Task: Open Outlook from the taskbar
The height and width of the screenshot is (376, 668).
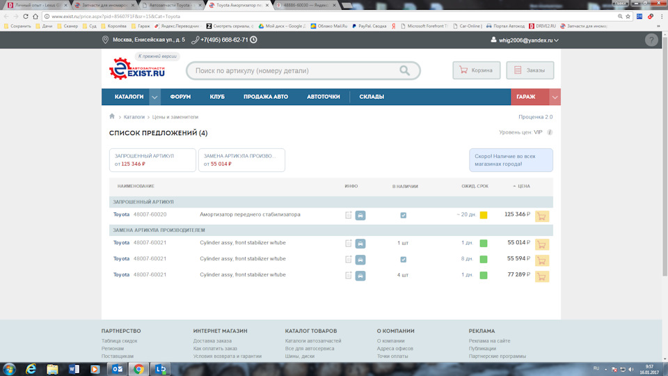Action: coord(117,369)
